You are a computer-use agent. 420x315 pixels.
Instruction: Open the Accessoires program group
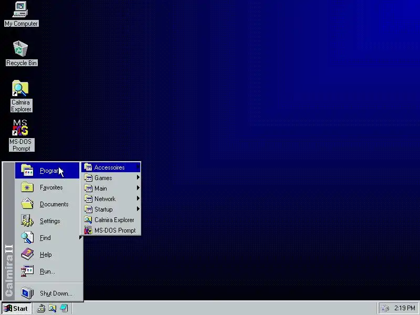point(111,167)
